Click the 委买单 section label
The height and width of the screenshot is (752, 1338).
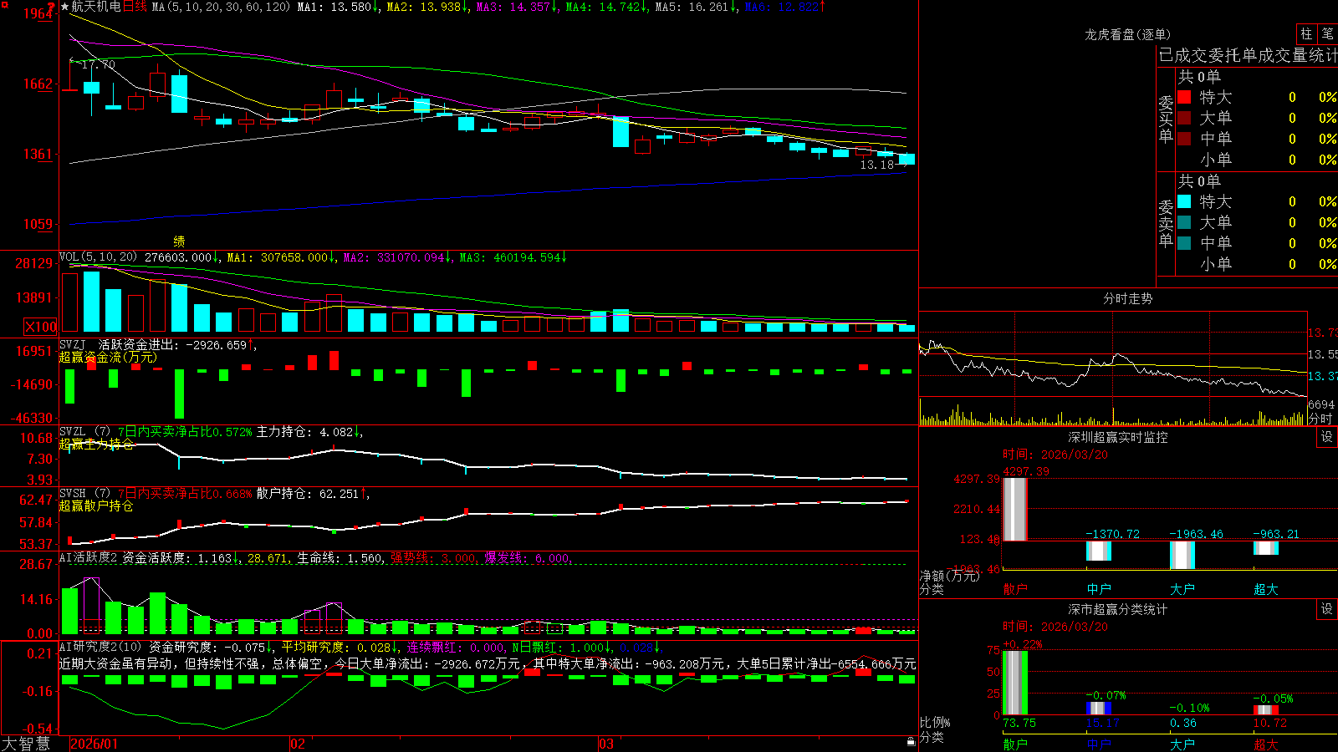coord(1166,119)
